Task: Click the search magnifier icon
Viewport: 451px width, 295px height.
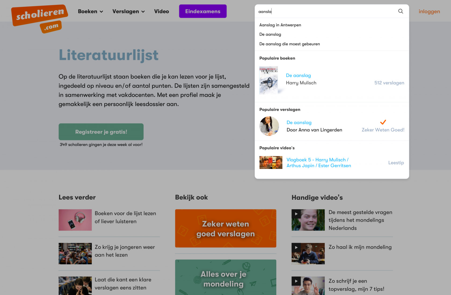Action: [401, 11]
